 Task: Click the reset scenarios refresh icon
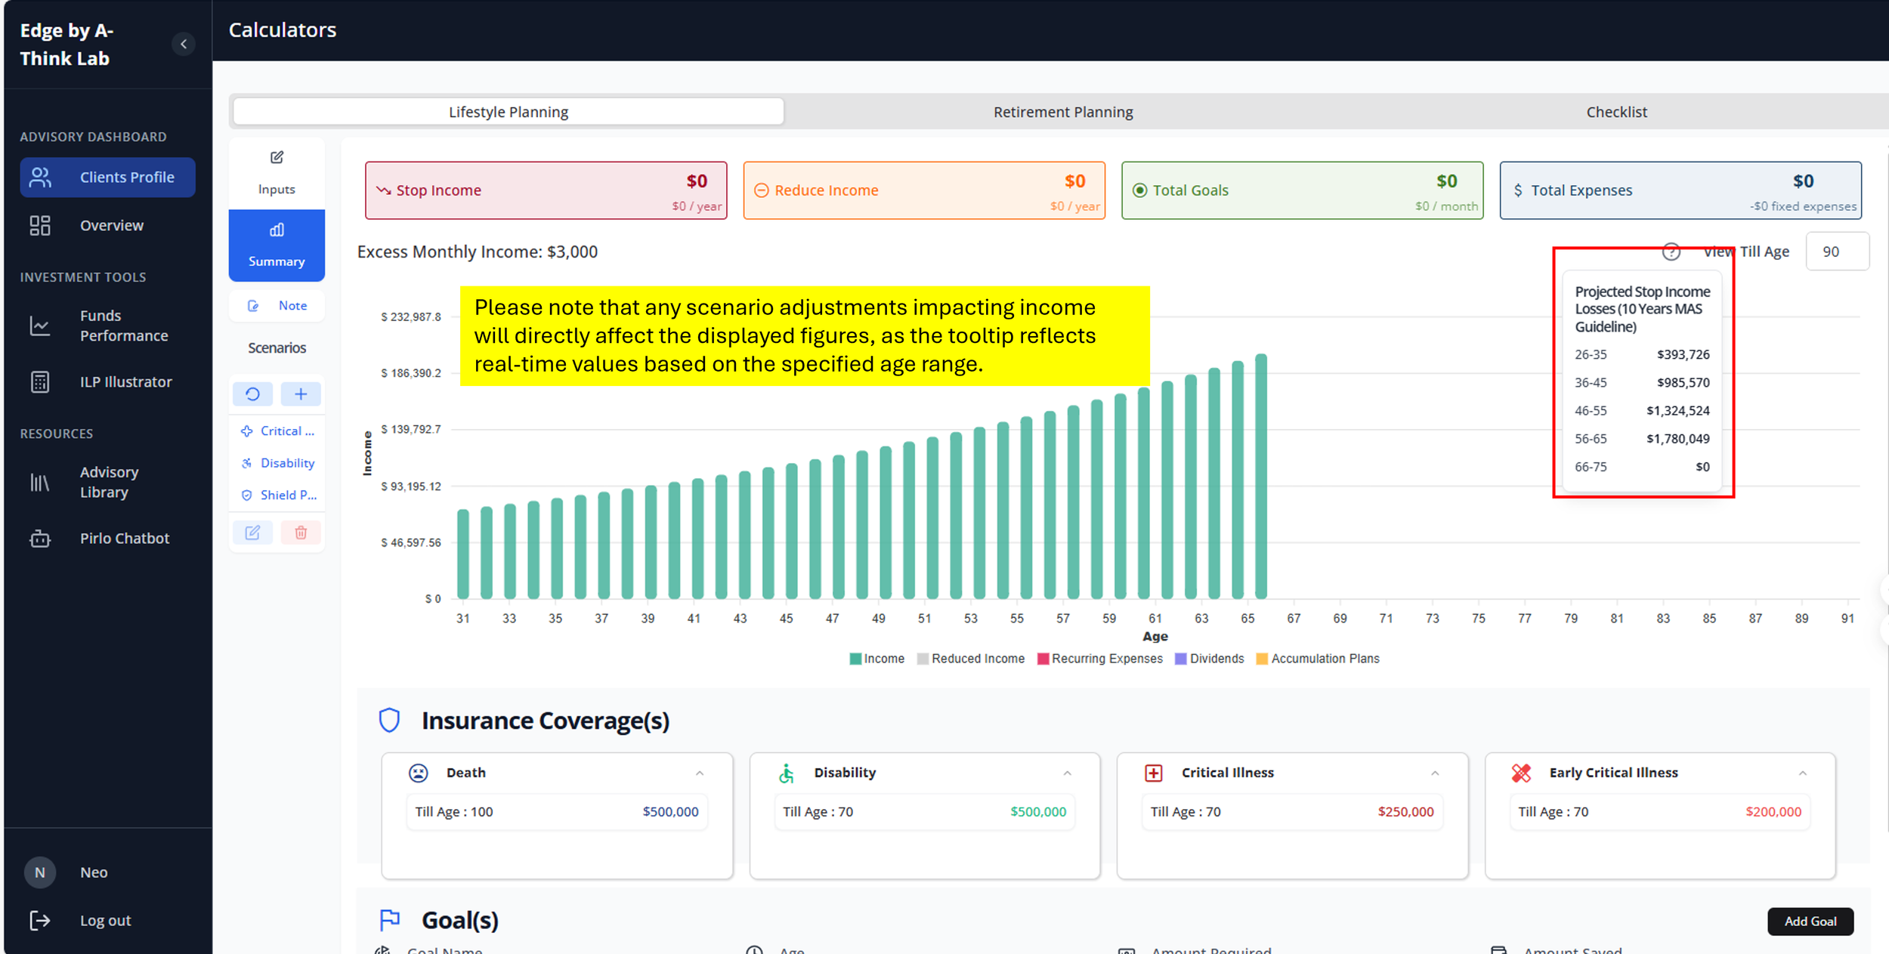[x=252, y=394]
